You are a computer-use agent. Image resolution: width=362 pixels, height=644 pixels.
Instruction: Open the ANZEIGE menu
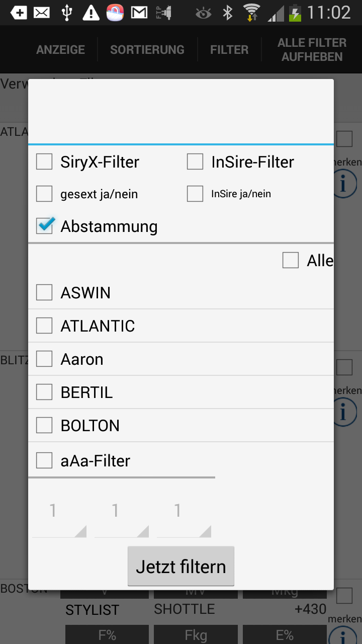(x=60, y=50)
